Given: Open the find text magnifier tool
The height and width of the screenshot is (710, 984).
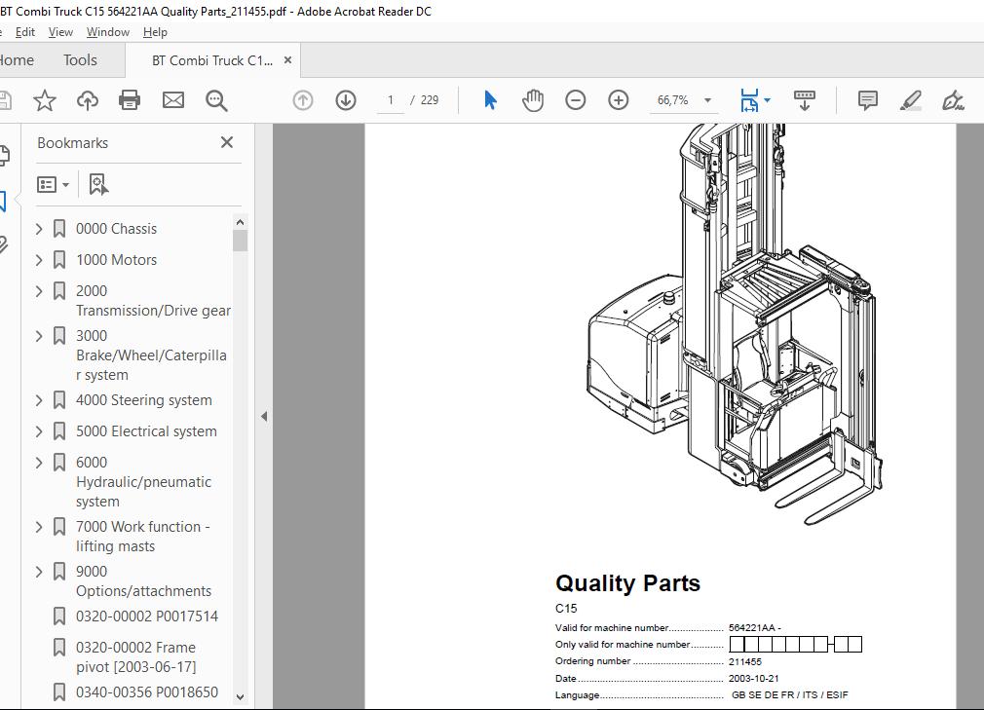Looking at the screenshot, I should pyautogui.click(x=216, y=100).
